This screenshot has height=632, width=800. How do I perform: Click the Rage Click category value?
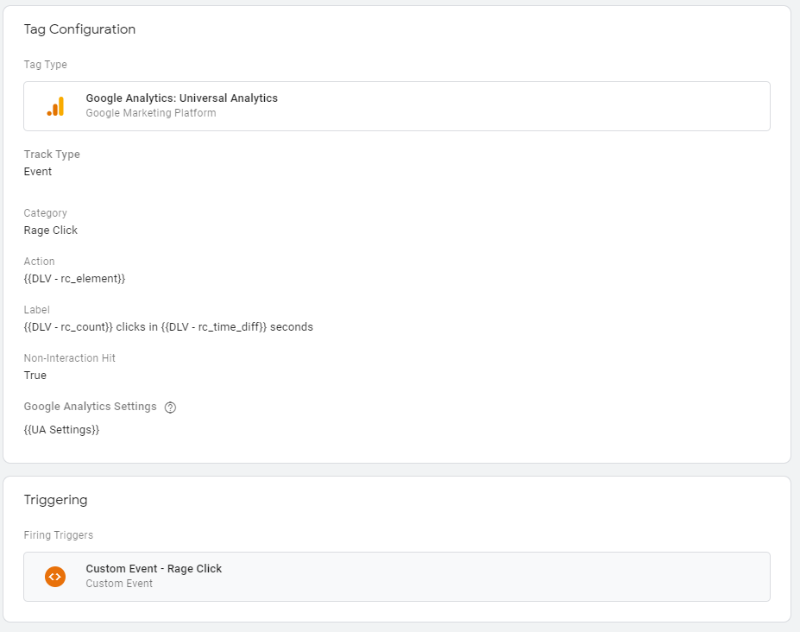[51, 231]
